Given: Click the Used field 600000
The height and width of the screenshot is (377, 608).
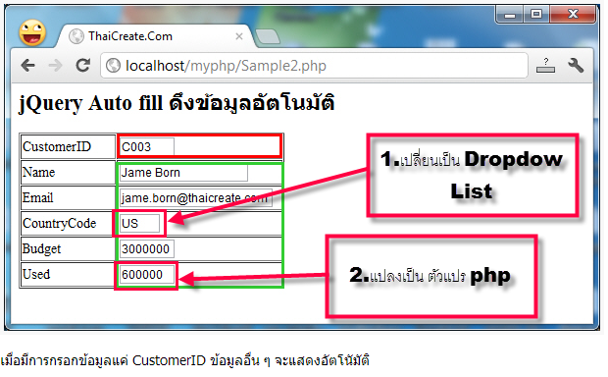Looking at the screenshot, I should click(146, 275).
